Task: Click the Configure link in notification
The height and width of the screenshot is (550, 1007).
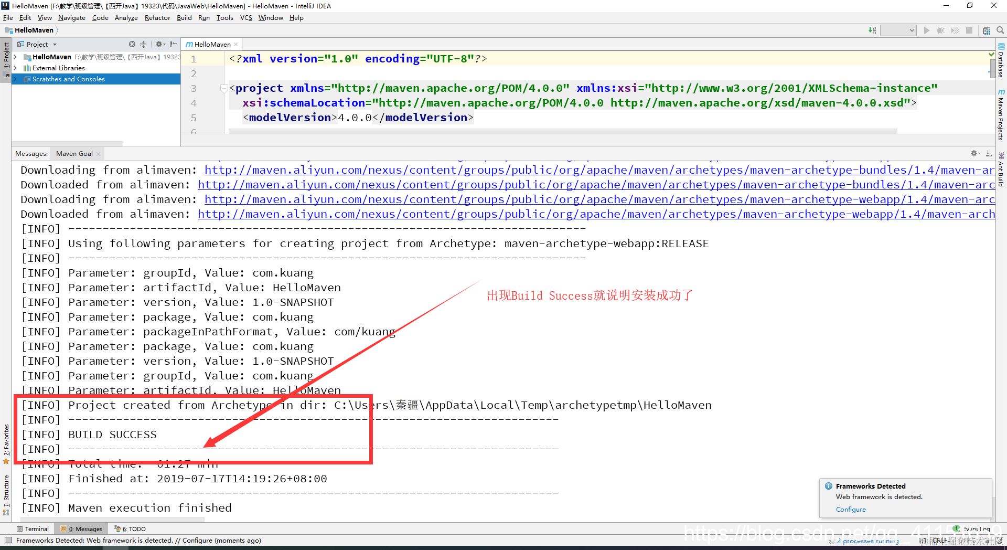Action: click(x=851, y=510)
